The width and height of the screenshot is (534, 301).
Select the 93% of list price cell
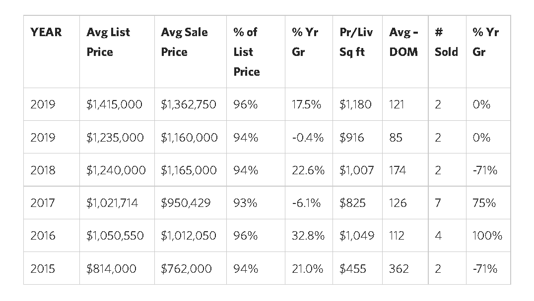pyautogui.click(x=246, y=203)
